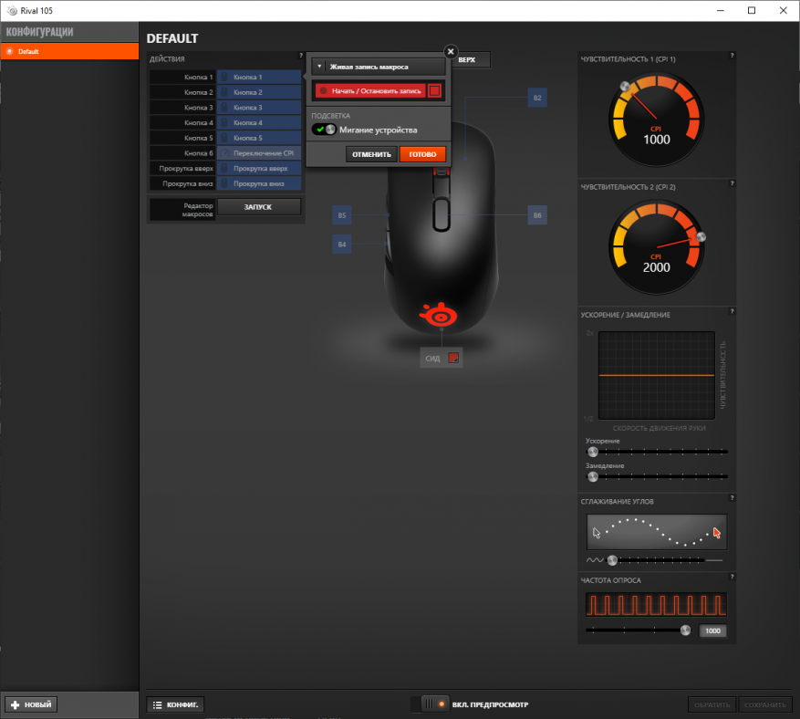Open Прокрутка вниз action dropdown
Image resolution: width=800 pixels, height=719 pixels.
click(259, 183)
